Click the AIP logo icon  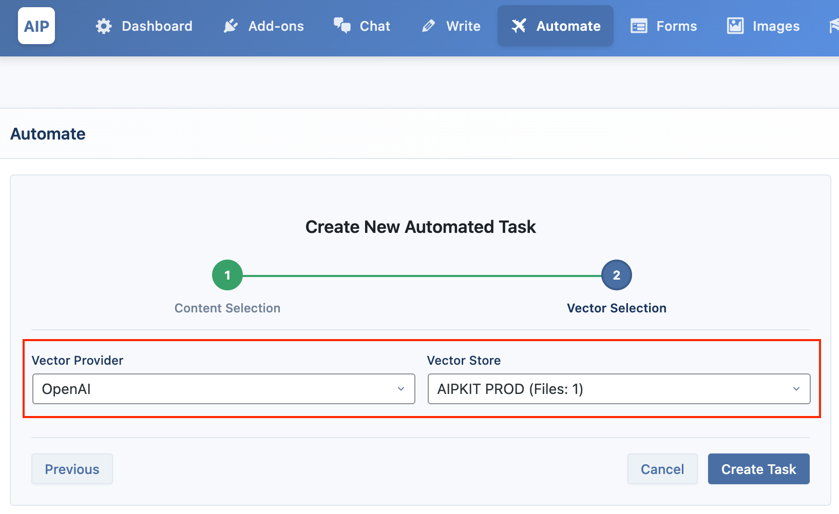[36, 26]
